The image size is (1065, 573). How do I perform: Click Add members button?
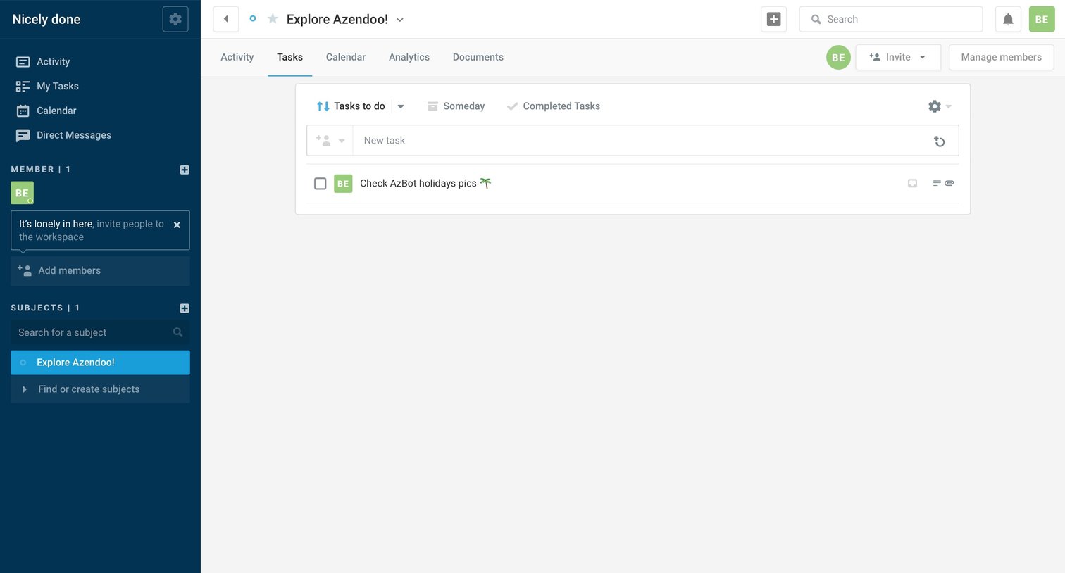pos(100,271)
